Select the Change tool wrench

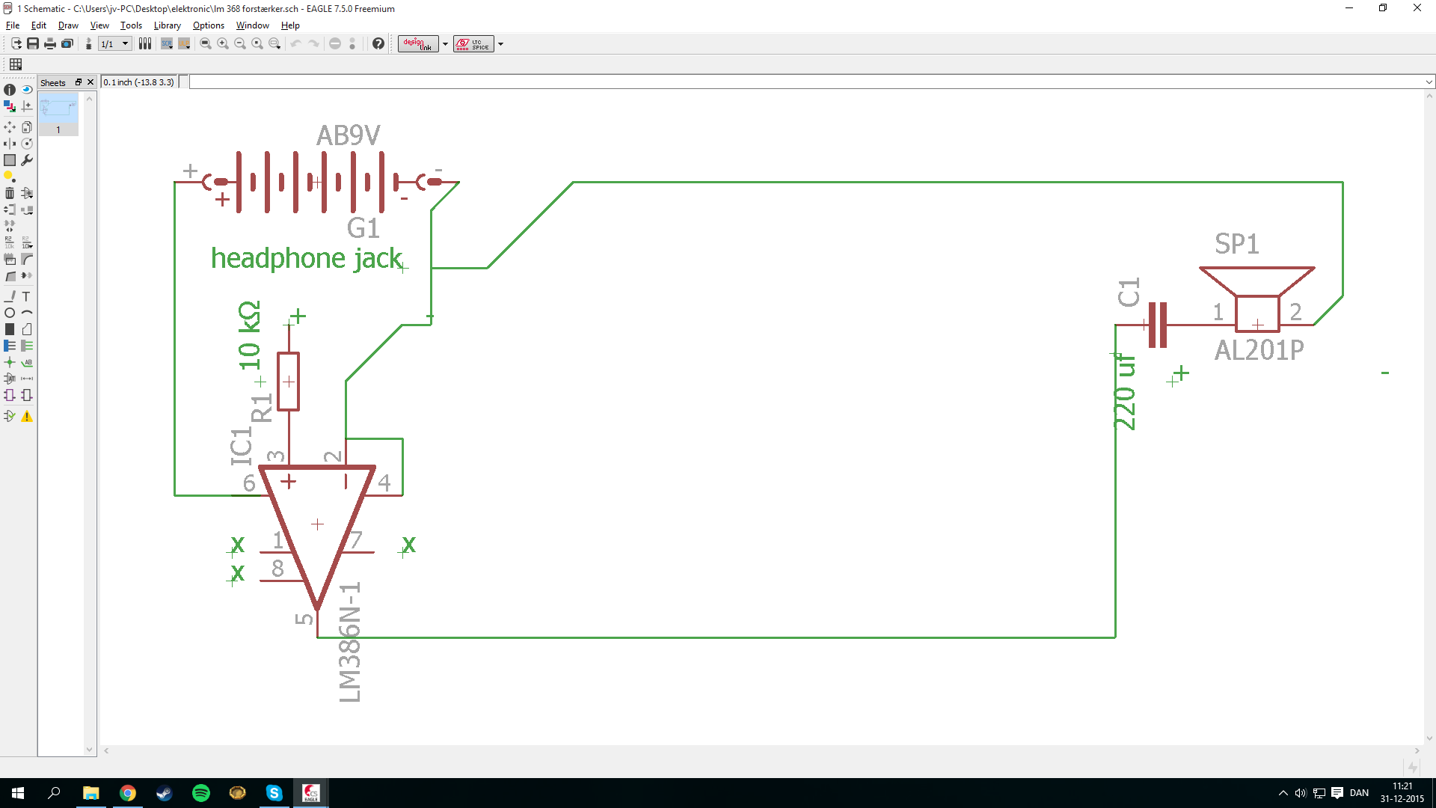point(27,160)
